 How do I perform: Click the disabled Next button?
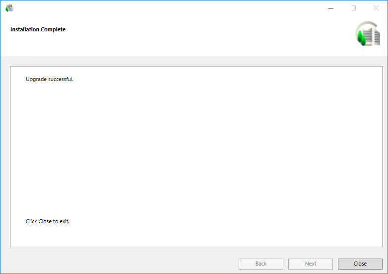(311, 264)
